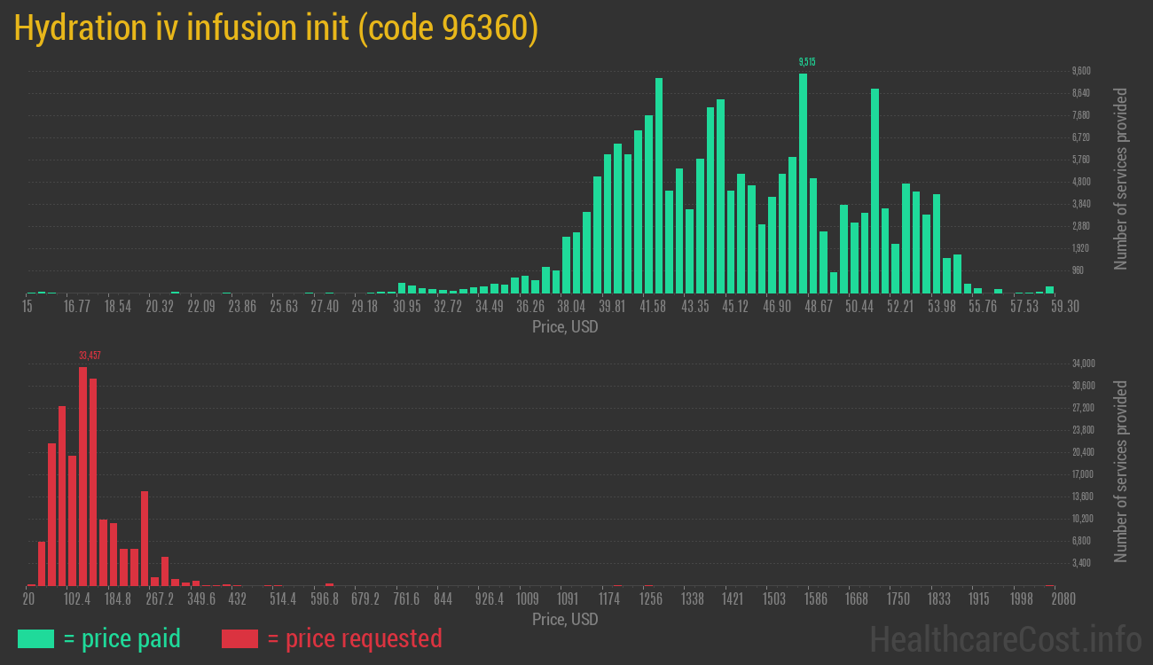
Task: Click "Price, USD" under the red chart
Action: point(565,619)
